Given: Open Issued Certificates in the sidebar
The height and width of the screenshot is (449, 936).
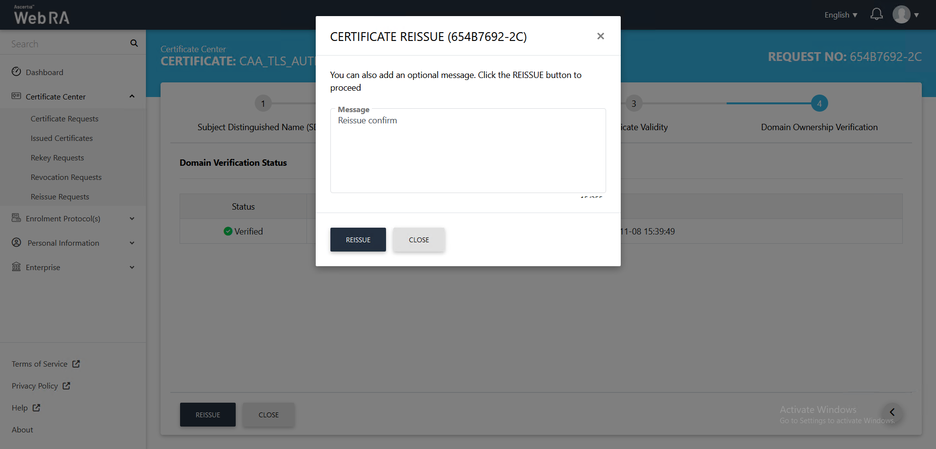Looking at the screenshot, I should tap(61, 138).
